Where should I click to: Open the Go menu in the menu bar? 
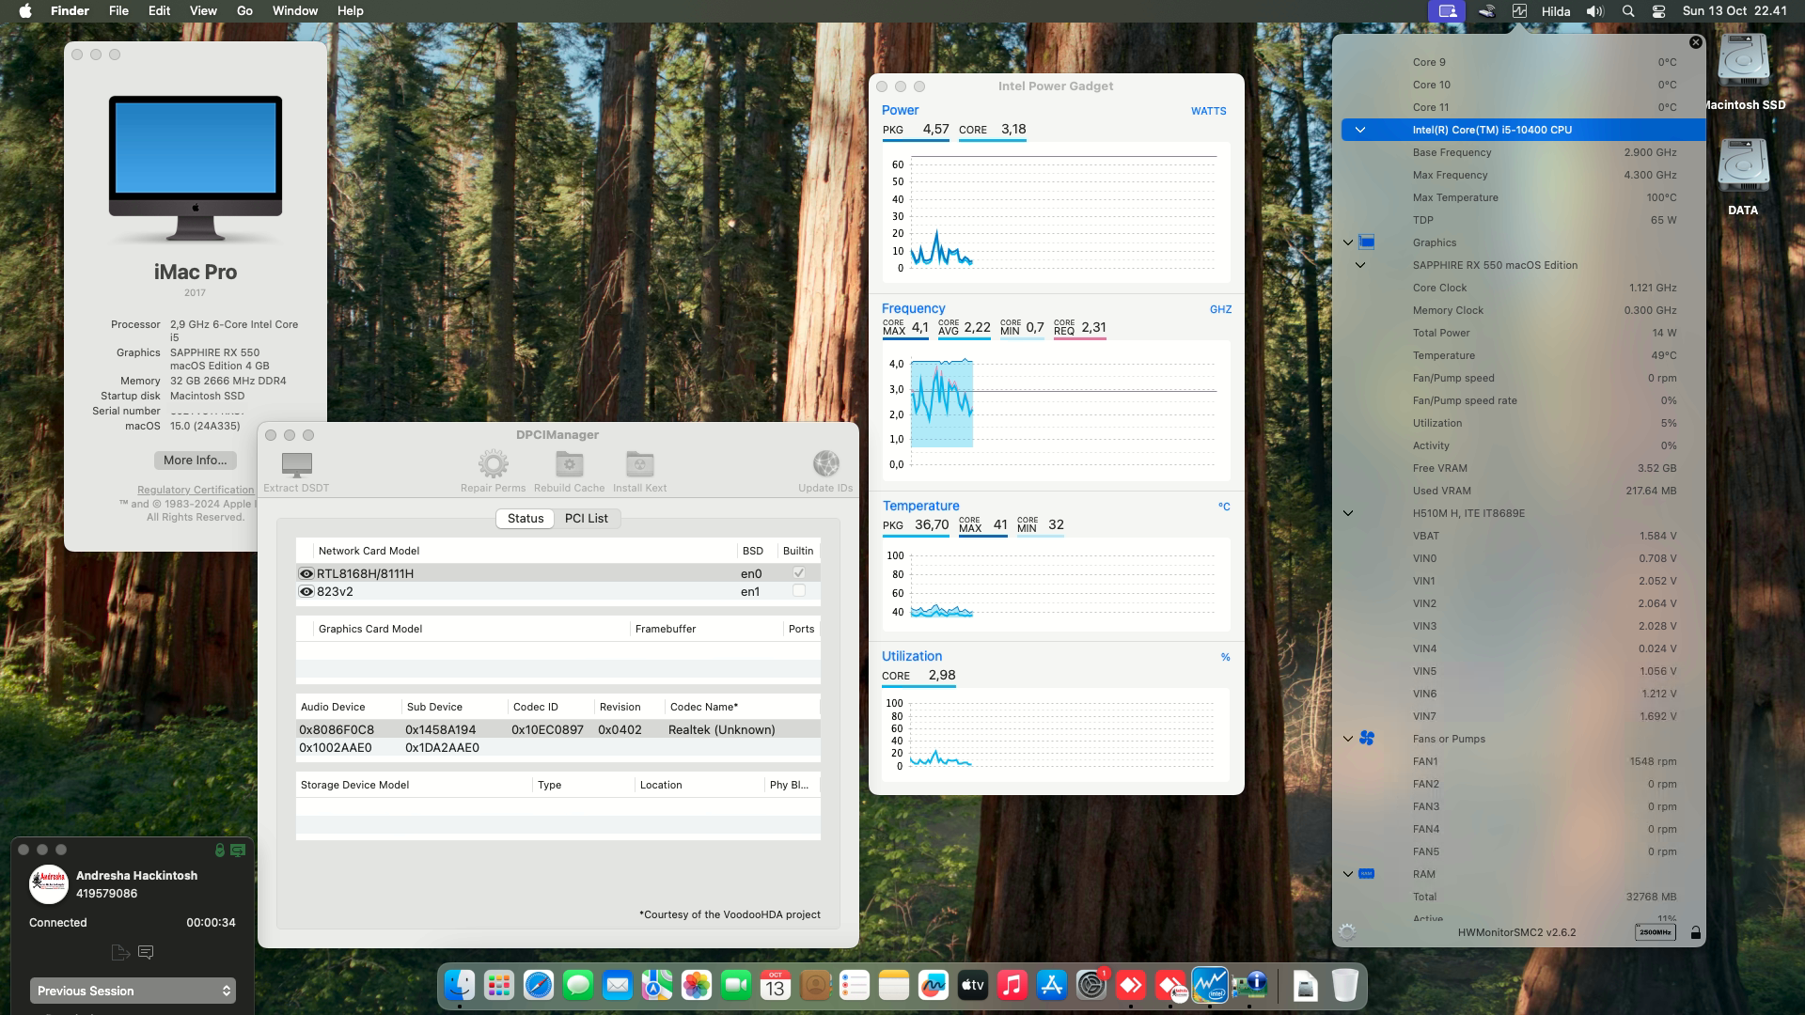coord(243,10)
